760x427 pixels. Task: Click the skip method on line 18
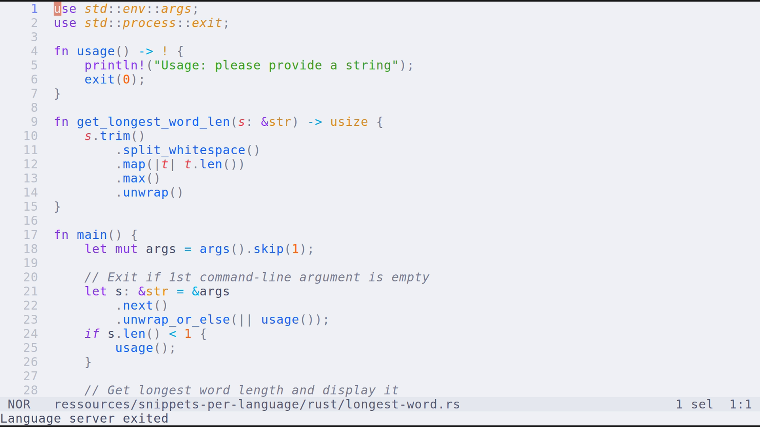(x=268, y=249)
